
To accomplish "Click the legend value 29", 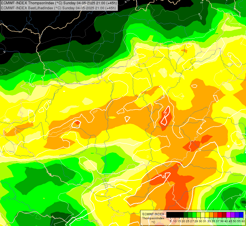I will pyautogui.click(x=196, y=221).
